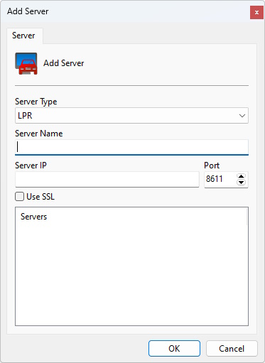Open the Server Type dropdown
The image size is (265, 363).
click(131, 116)
